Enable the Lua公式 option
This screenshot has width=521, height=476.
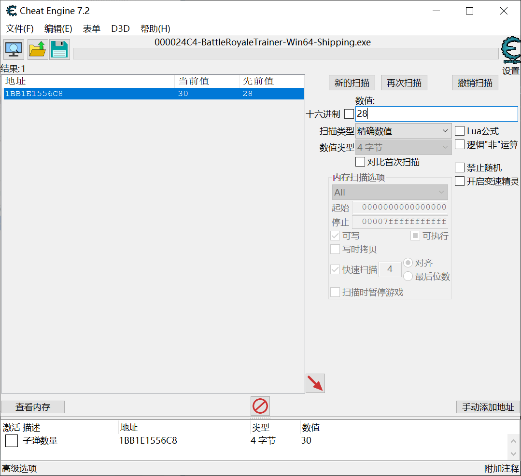[x=459, y=130]
